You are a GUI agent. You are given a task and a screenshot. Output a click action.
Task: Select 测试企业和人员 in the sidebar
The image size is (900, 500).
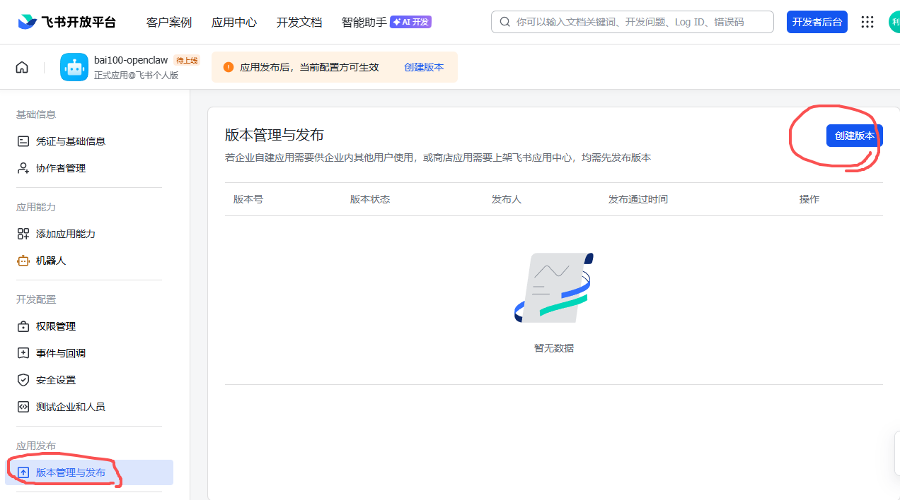pyautogui.click(x=70, y=407)
